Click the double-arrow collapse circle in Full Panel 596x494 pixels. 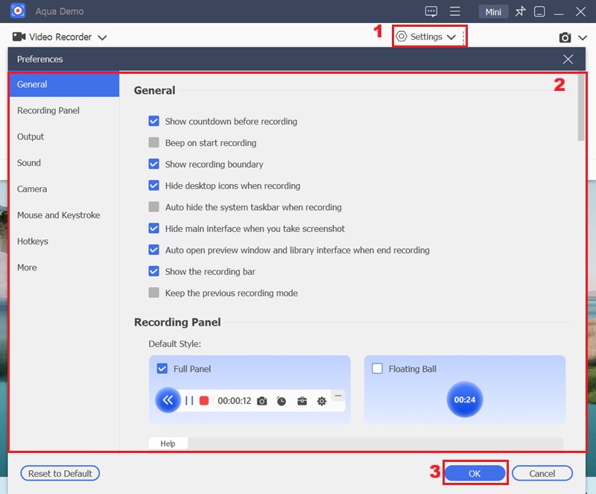[168, 400]
